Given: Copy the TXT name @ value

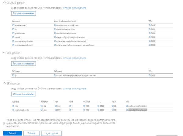Looking at the screenshot, I should click(x=13, y=75).
